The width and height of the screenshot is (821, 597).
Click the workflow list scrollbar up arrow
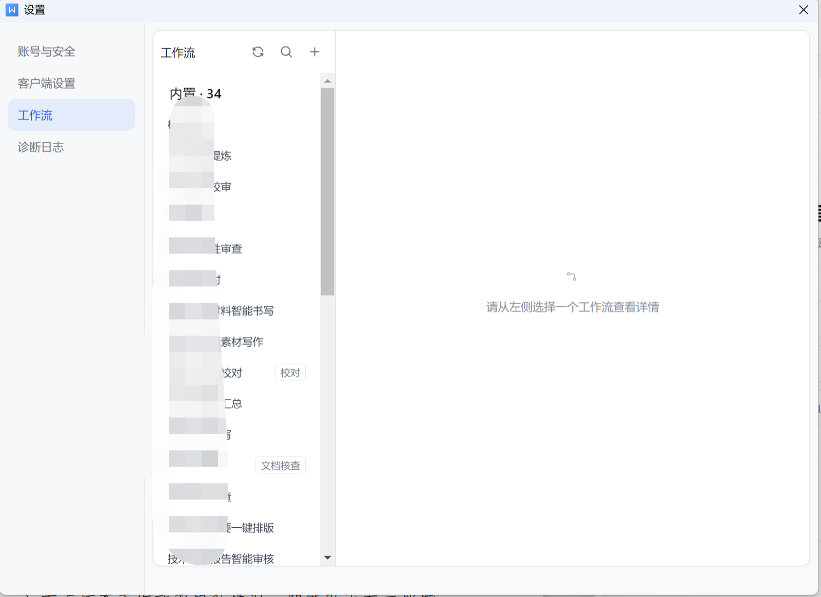tap(327, 81)
